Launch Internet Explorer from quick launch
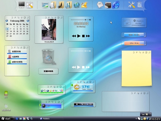The image size is (161, 121). [x=17, y=119]
